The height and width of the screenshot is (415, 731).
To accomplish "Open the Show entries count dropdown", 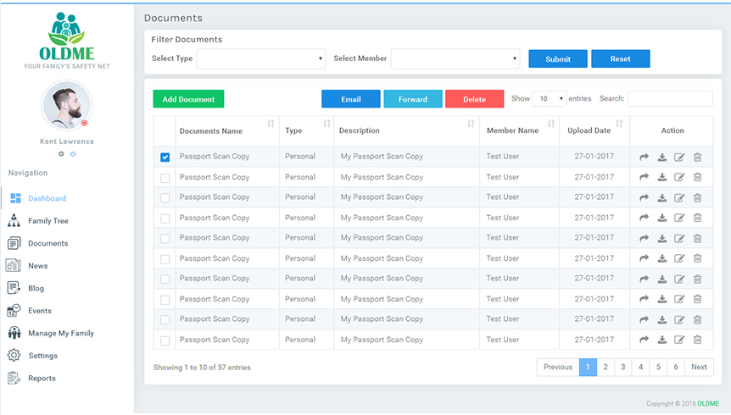I will click(550, 98).
